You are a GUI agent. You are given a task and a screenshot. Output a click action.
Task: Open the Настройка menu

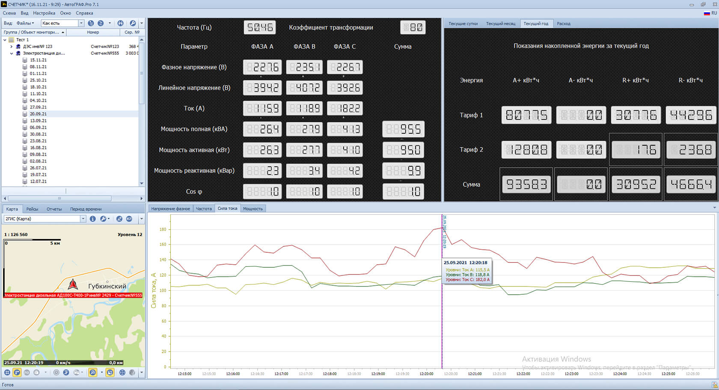click(x=44, y=13)
